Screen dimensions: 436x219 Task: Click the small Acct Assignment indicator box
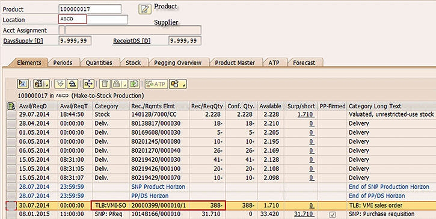pyautogui.click(x=62, y=30)
